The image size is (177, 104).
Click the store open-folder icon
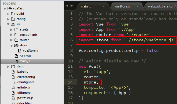(16, 45)
